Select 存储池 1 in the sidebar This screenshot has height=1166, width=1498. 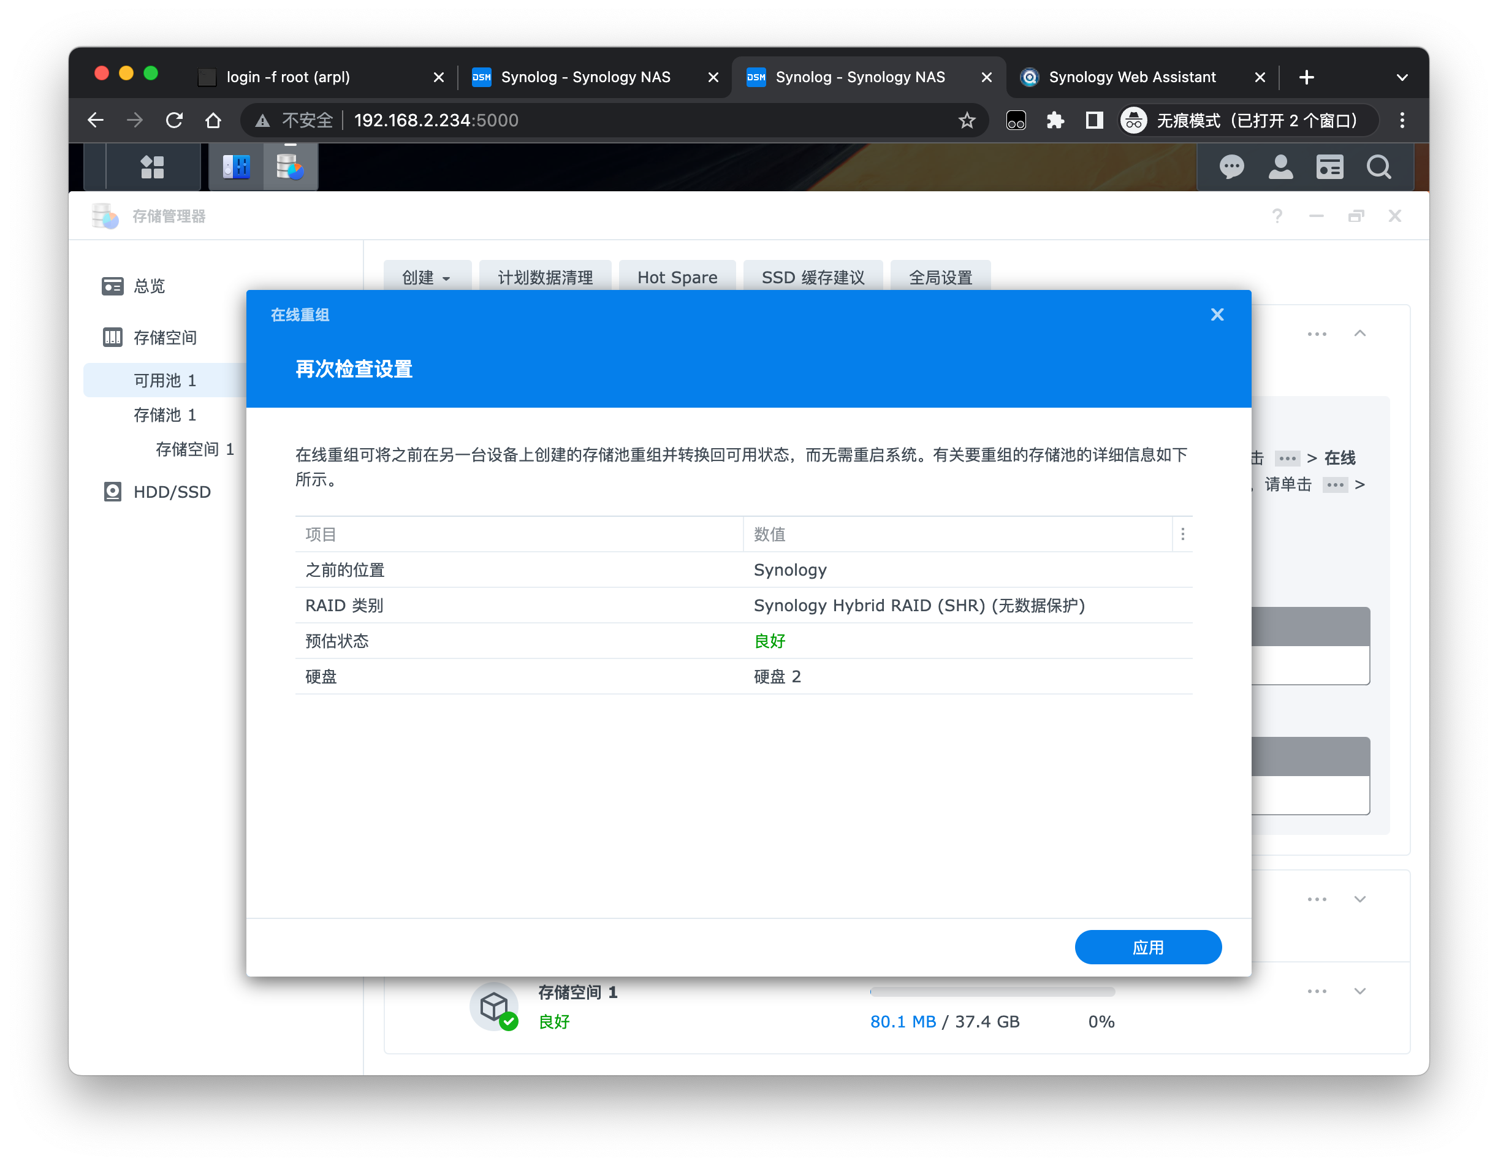point(165,415)
